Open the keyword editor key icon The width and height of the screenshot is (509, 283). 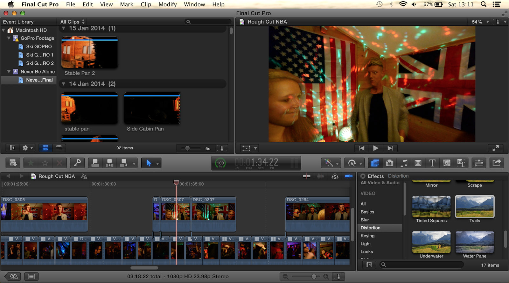[x=77, y=163]
